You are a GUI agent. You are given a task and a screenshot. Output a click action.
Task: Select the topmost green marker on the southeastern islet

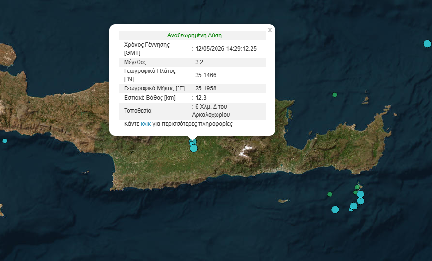pos(357,187)
